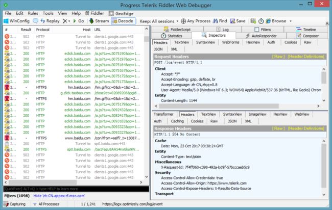The width and height of the screenshot is (332, 210).
Task: Click the Any Process target icon
Action: (x=183, y=21)
